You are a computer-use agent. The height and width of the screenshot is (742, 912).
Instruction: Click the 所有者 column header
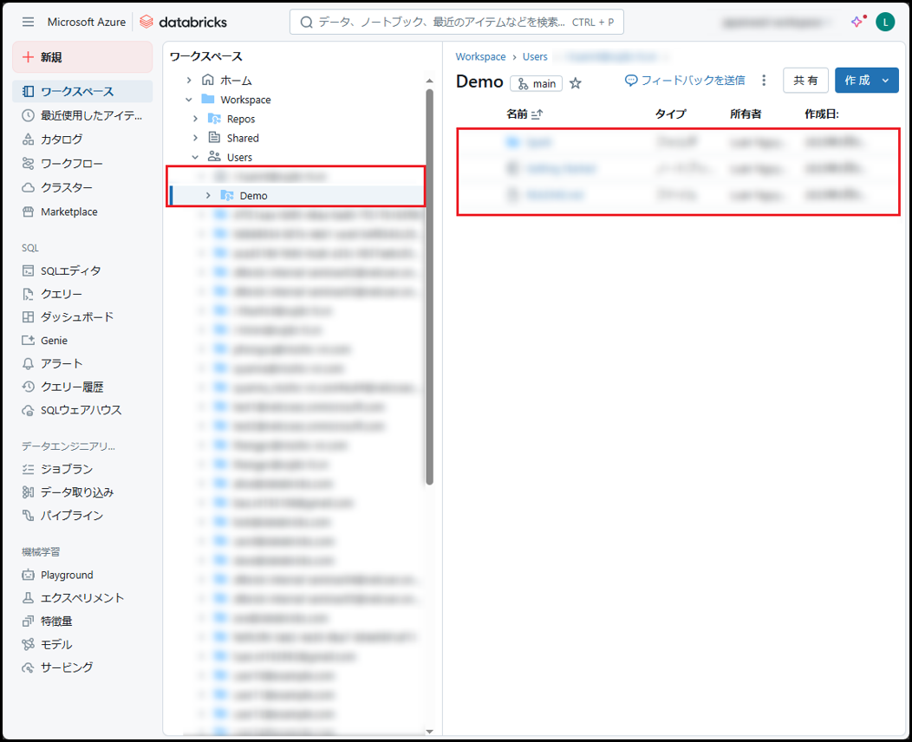746,114
